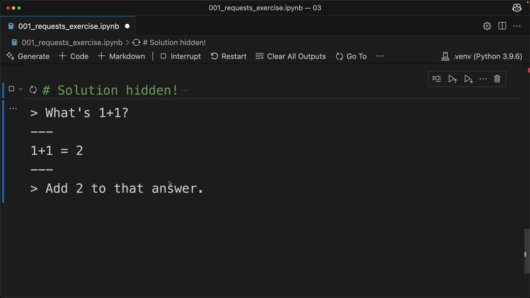Image resolution: width=530 pixels, height=298 pixels.
Task: Click the '# Solution hidden!' code line
Action: [x=110, y=90]
